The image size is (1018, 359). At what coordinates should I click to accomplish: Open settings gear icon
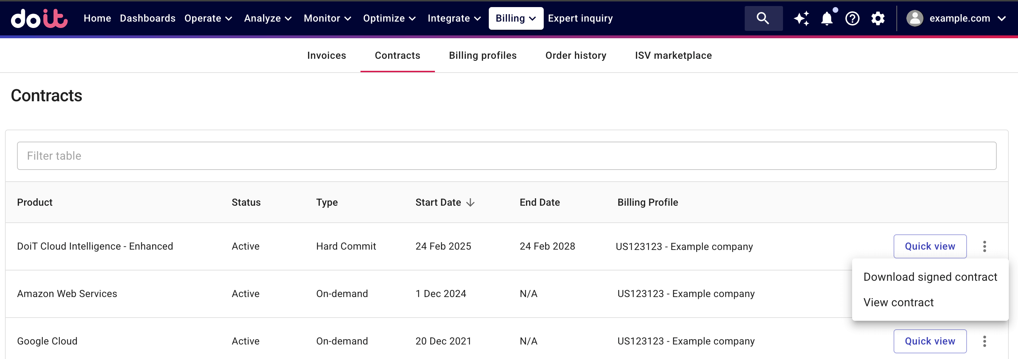(878, 18)
